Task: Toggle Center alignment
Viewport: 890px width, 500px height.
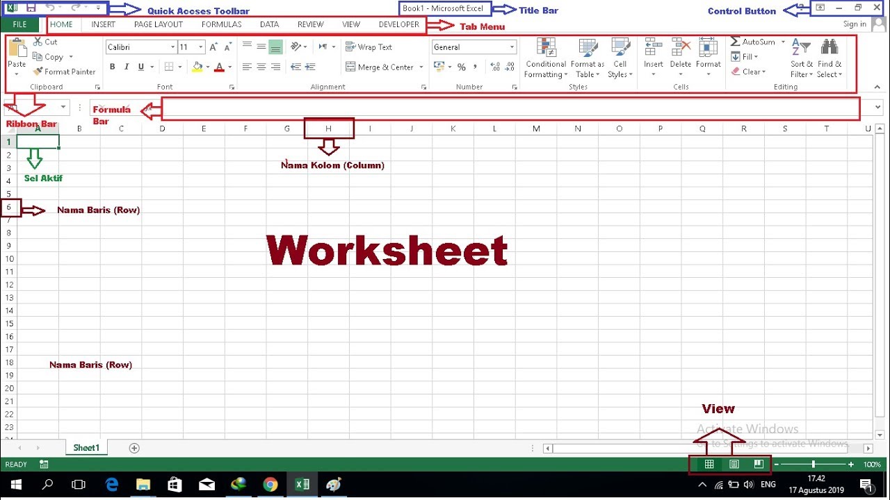Action: [261, 67]
